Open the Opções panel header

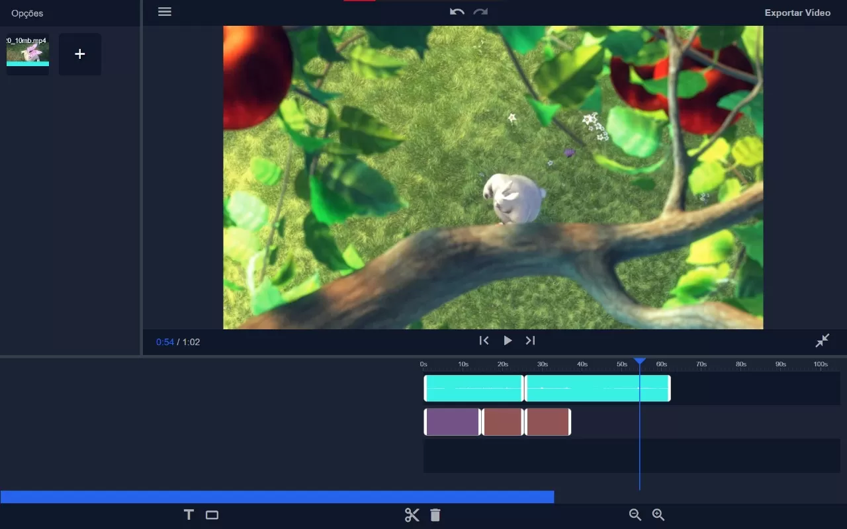[27, 13]
